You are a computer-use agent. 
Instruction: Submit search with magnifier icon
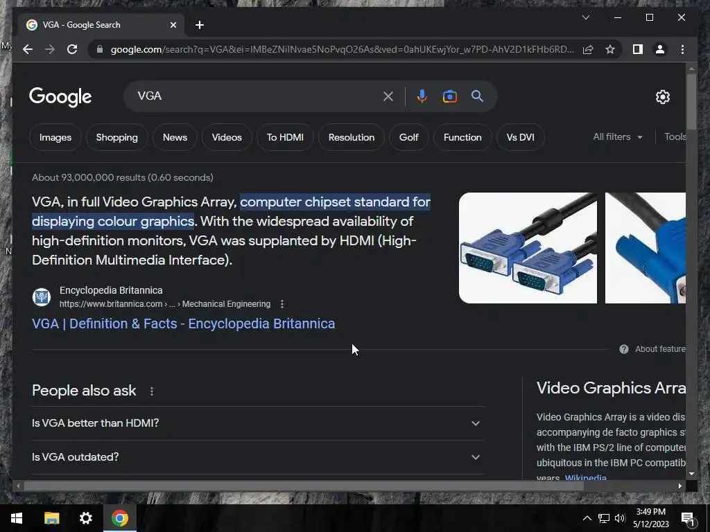tap(477, 96)
